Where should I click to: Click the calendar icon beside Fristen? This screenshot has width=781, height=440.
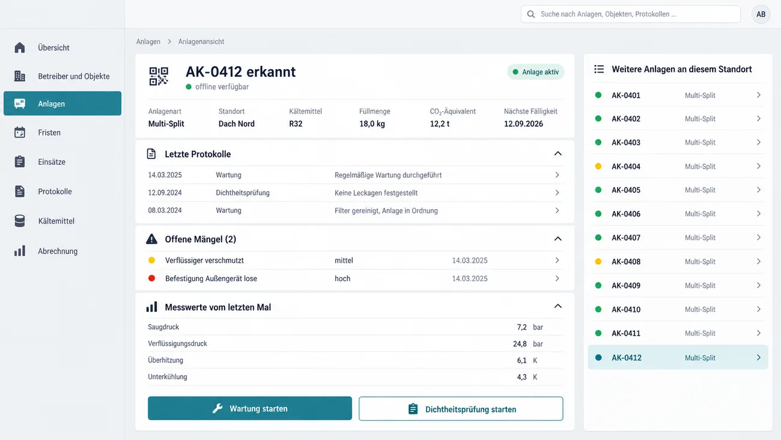click(20, 132)
